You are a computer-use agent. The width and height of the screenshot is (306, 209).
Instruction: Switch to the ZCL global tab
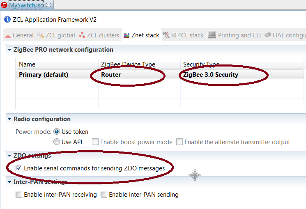[x=56, y=35]
